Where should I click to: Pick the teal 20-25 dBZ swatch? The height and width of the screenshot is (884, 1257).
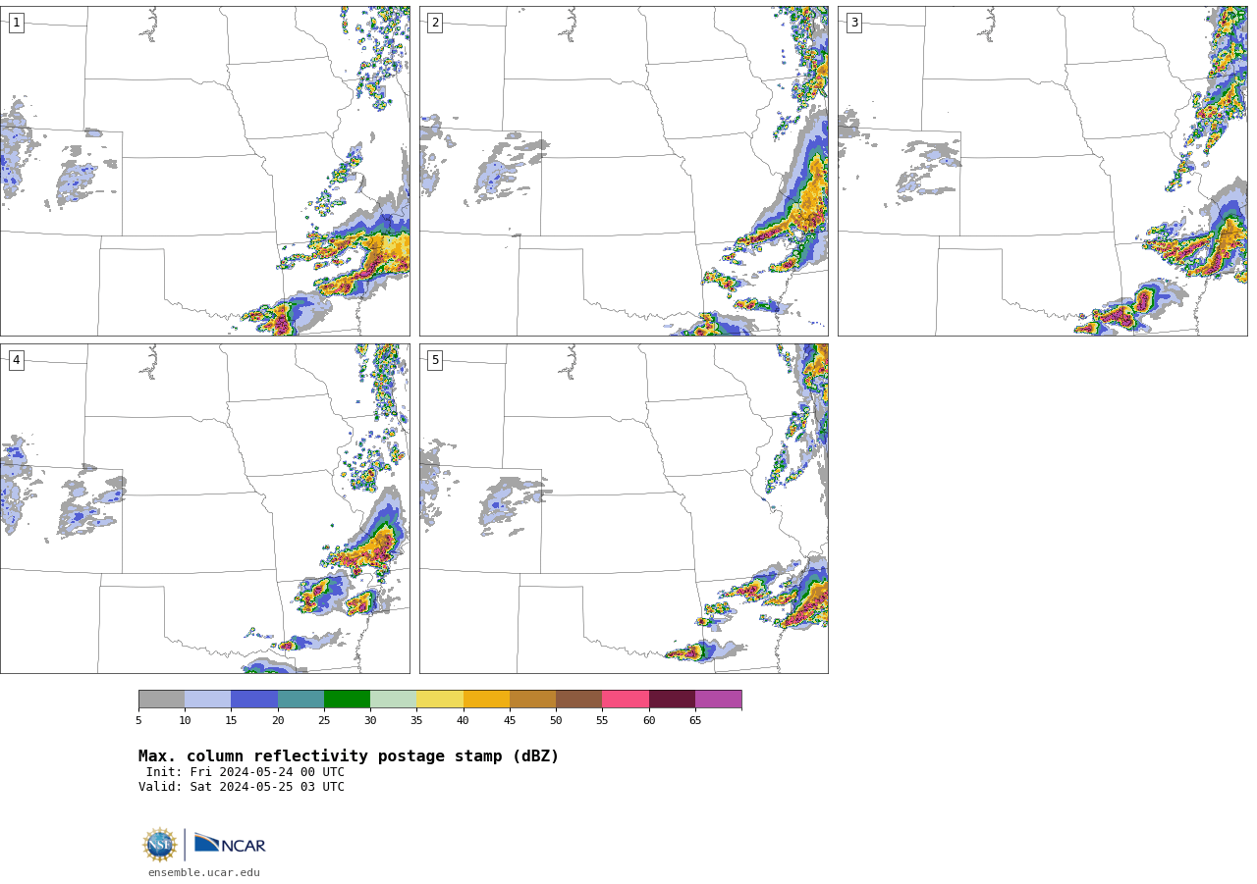(301, 700)
